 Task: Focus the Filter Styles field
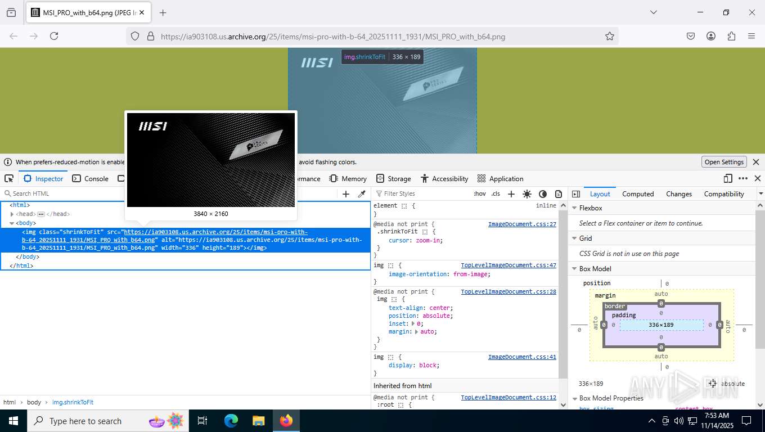point(422,193)
